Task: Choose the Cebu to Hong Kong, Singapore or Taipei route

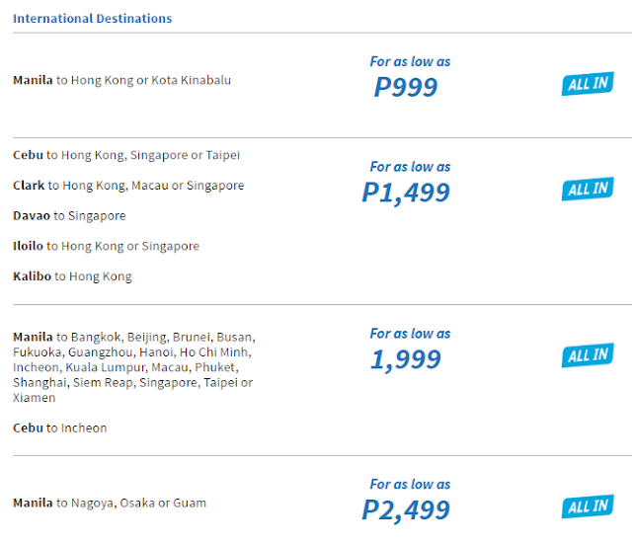Action: pyautogui.click(x=126, y=155)
